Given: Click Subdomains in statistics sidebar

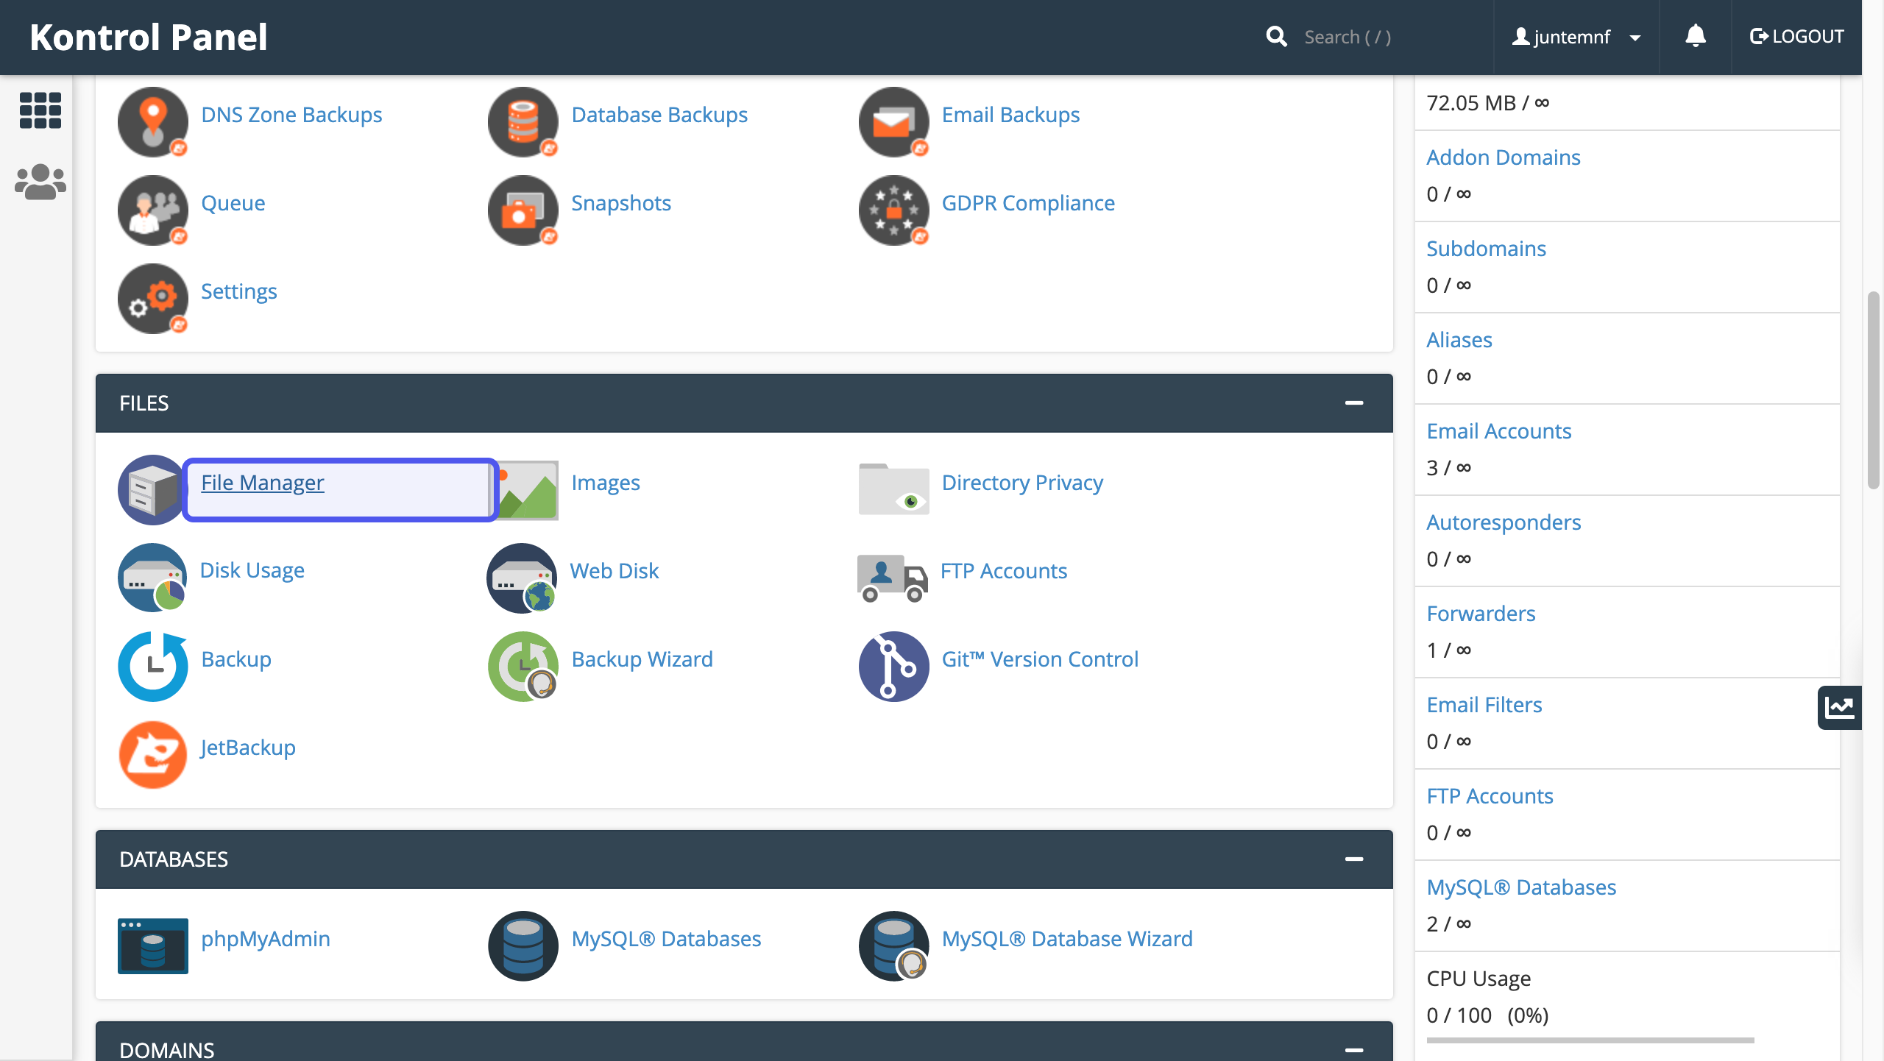Looking at the screenshot, I should tap(1486, 248).
